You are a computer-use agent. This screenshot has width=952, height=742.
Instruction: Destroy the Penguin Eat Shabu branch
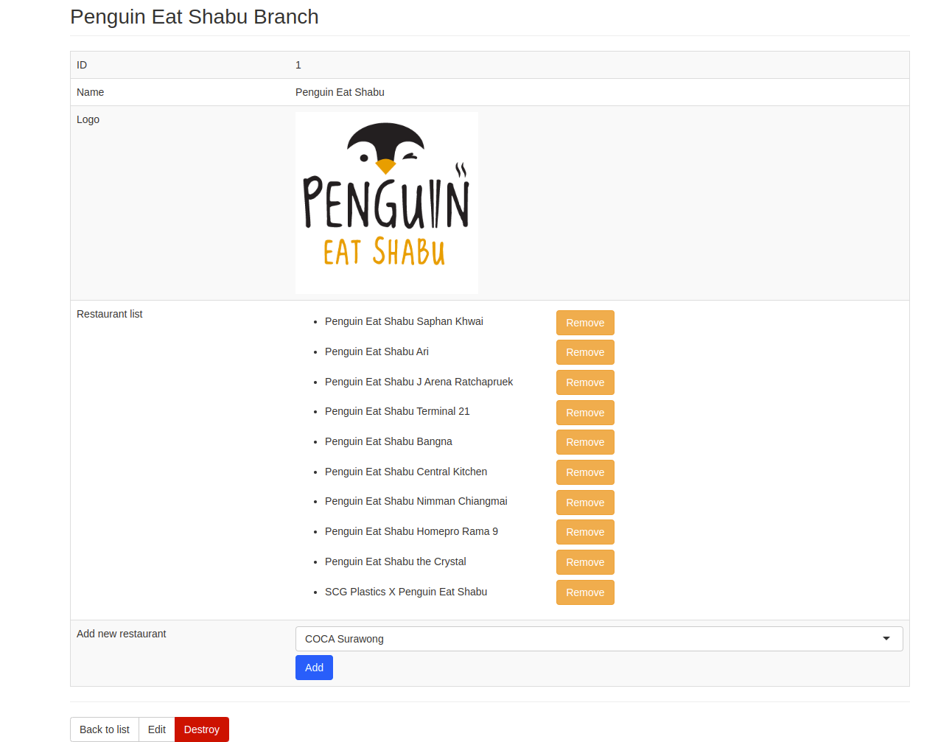coord(201,729)
